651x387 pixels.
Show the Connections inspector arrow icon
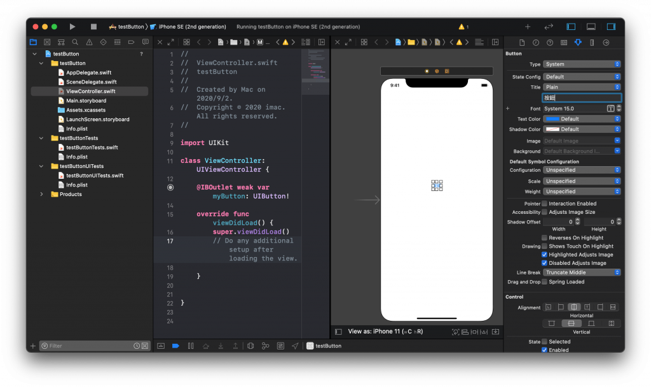point(606,43)
